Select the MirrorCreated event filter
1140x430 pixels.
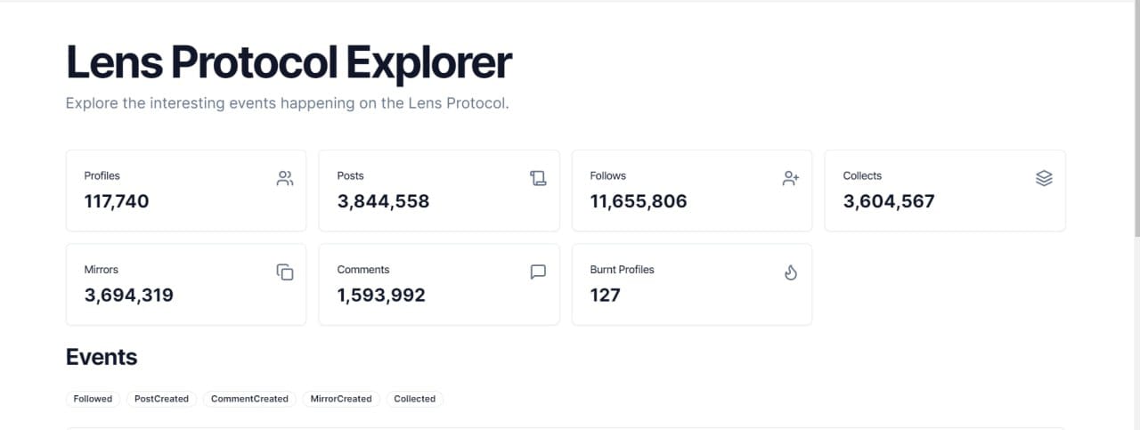pos(341,399)
